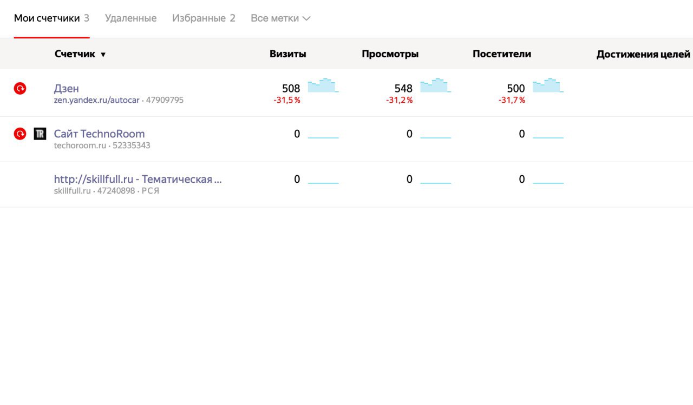
Task: Click the Визиты column header
Action: 288,54
